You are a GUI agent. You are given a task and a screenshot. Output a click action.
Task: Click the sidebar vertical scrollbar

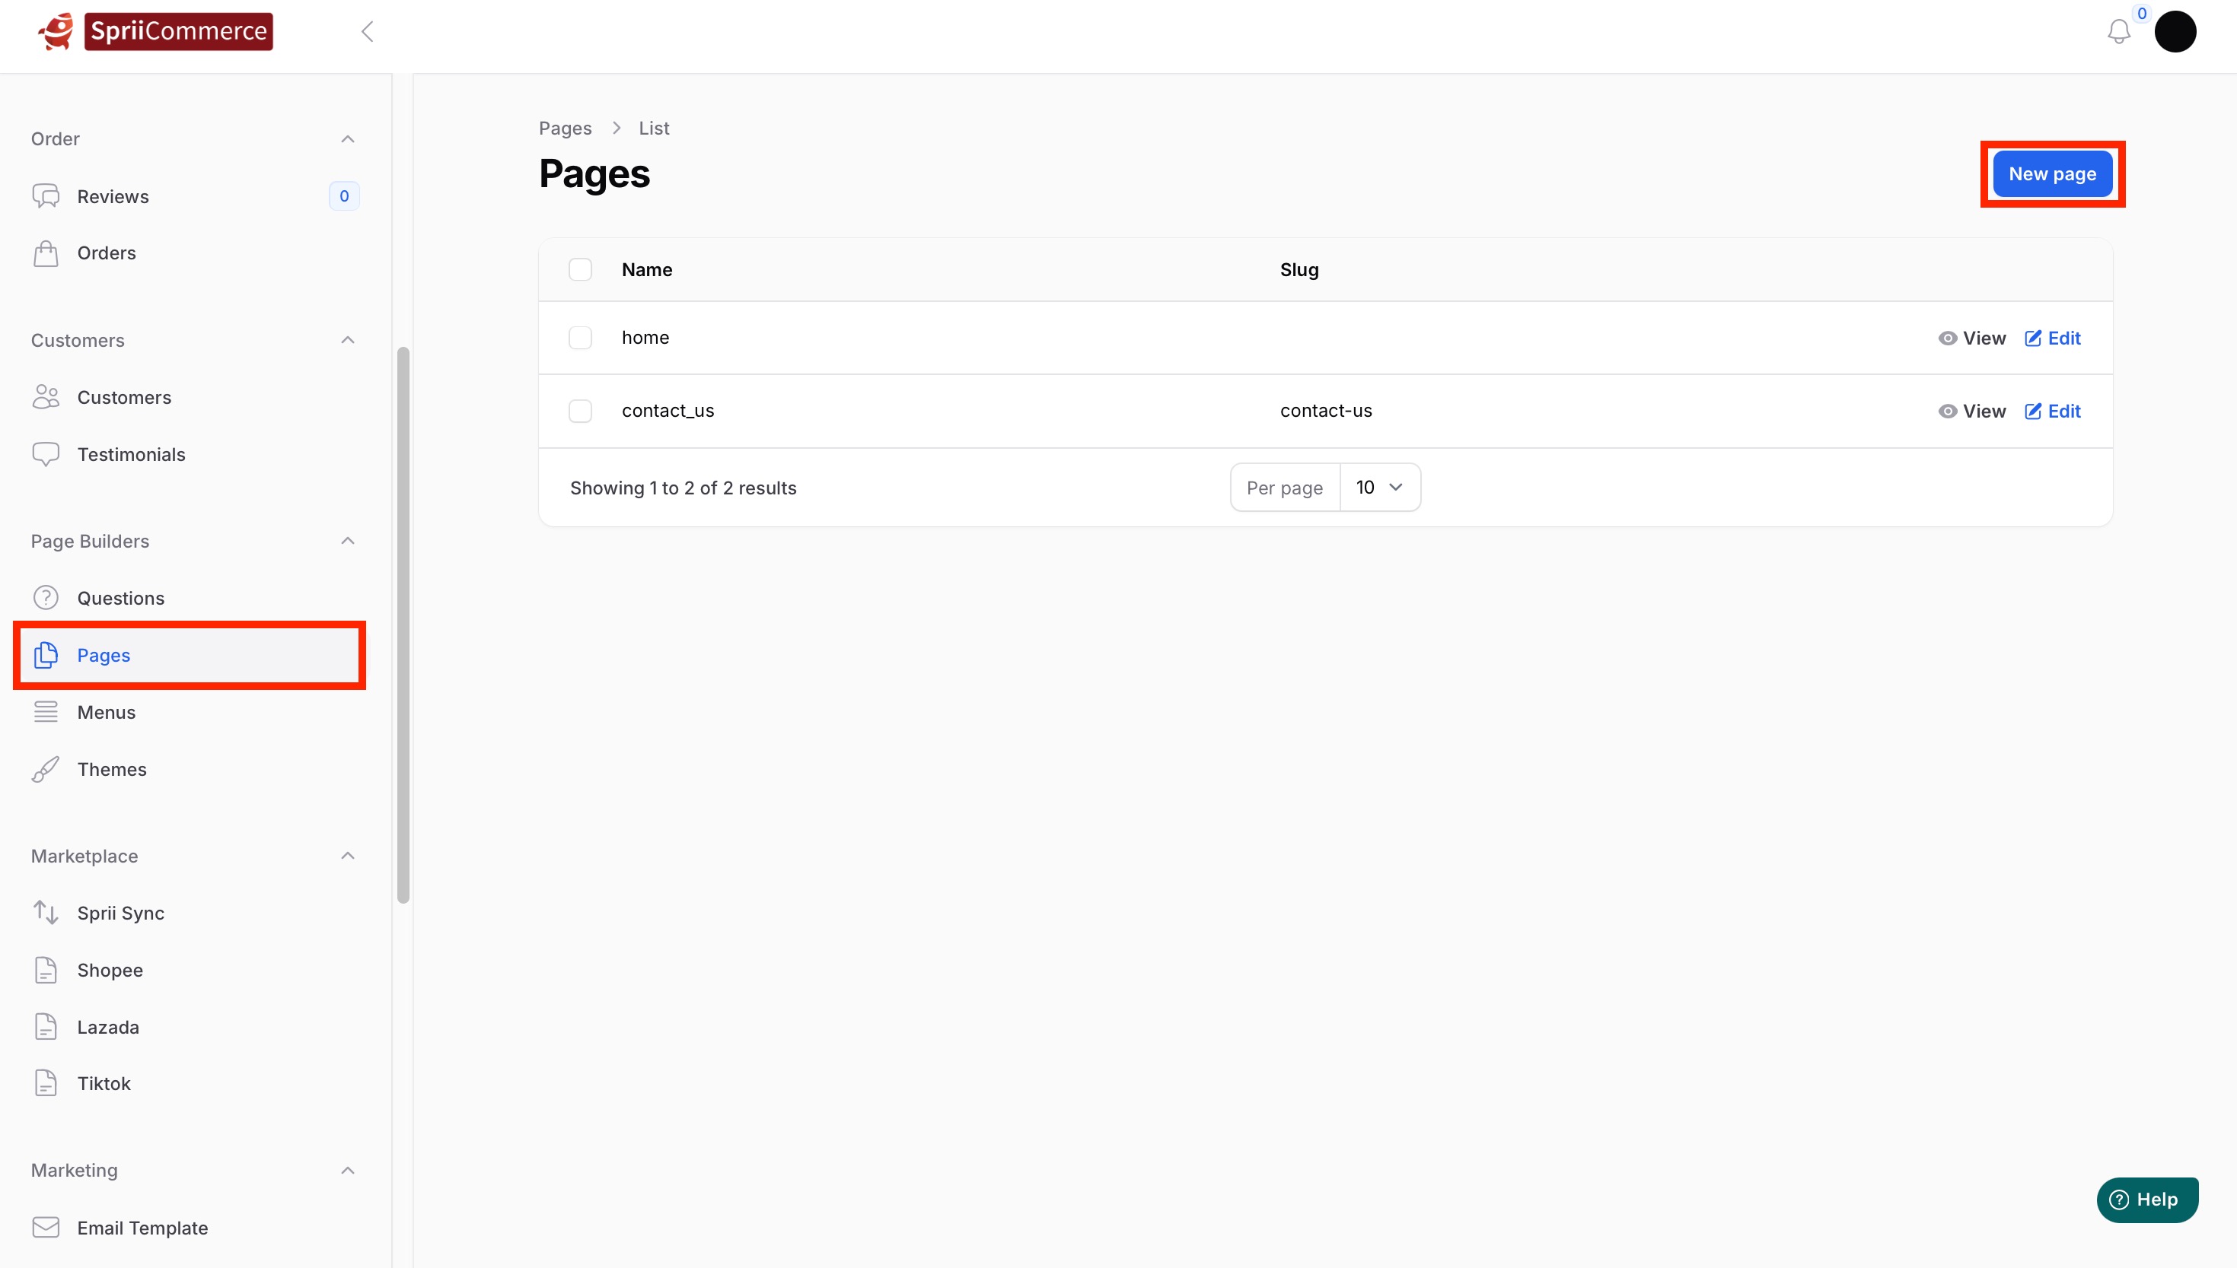[403, 624]
